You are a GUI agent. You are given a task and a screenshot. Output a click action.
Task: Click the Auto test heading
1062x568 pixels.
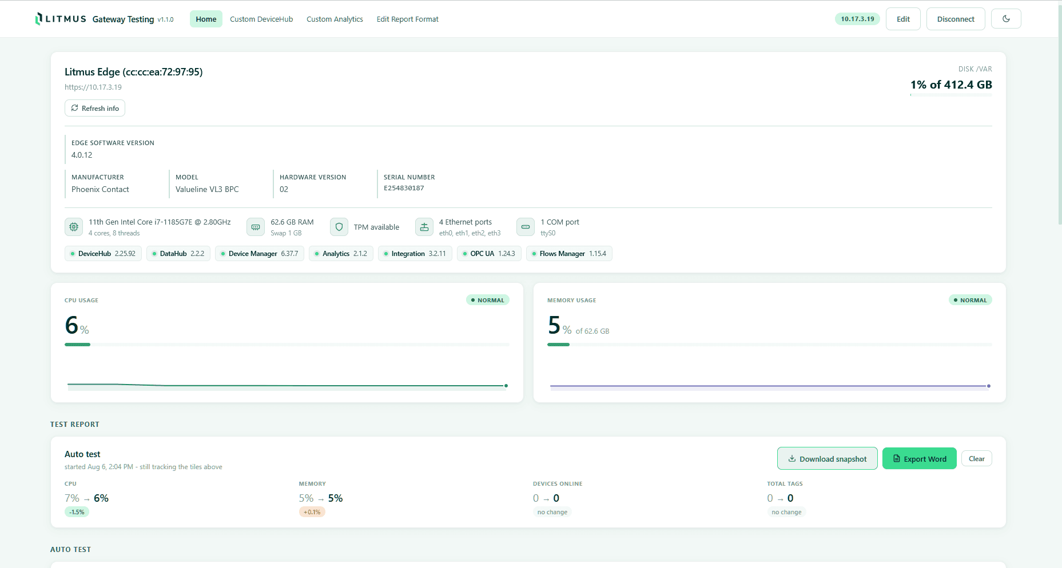click(82, 454)
